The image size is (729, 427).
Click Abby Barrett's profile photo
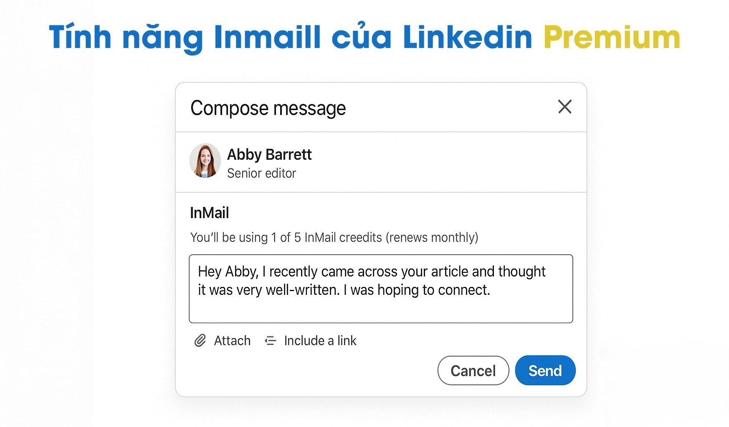(x=205, y=161)
